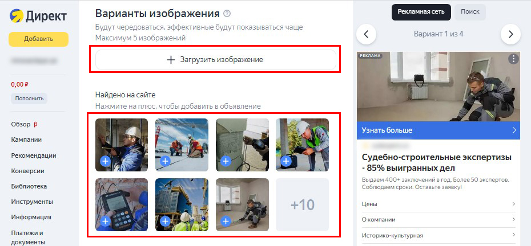Open three-dot menu on ad preview
The height and width of the screenshot is (246, 531).
tap(513, 59)
